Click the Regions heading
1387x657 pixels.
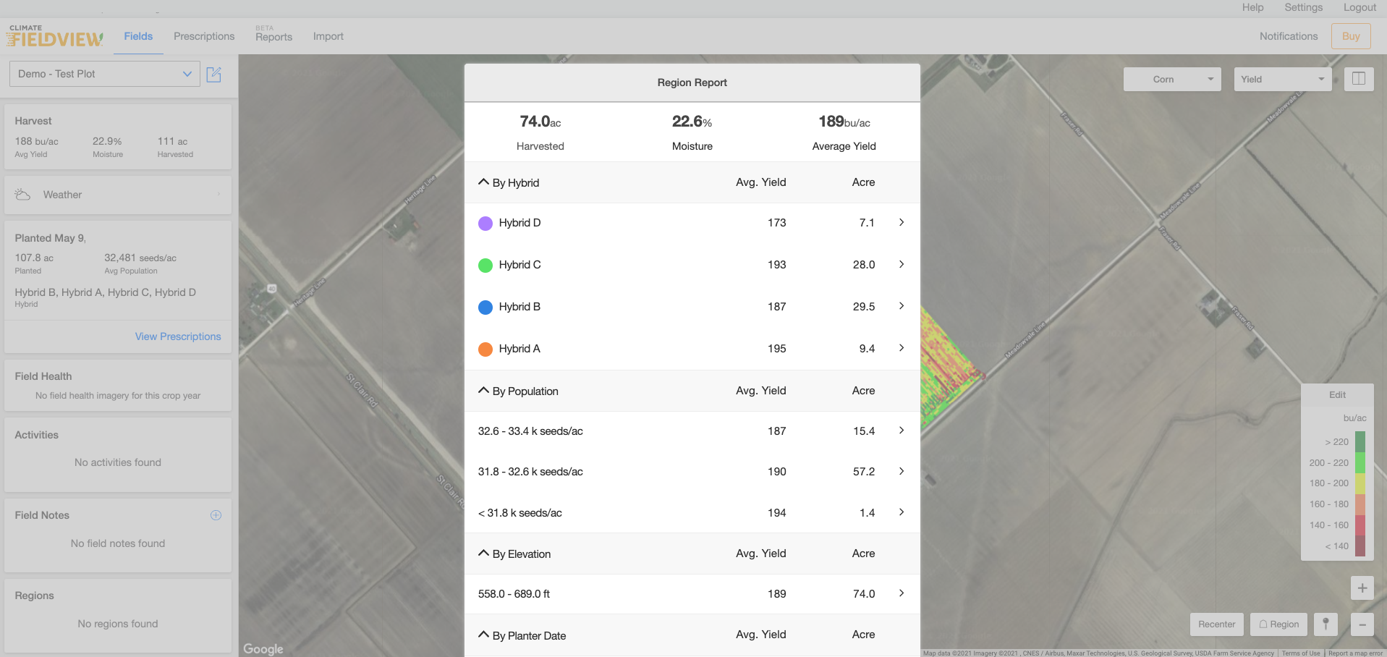pyautogui.click(x=34, y=595)
